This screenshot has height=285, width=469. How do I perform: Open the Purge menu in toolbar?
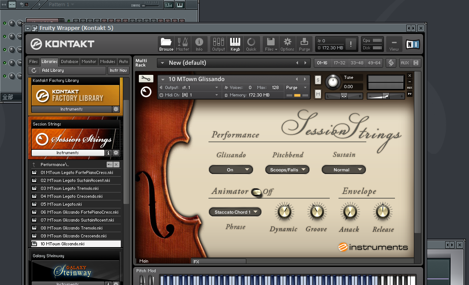coord(305,44)
